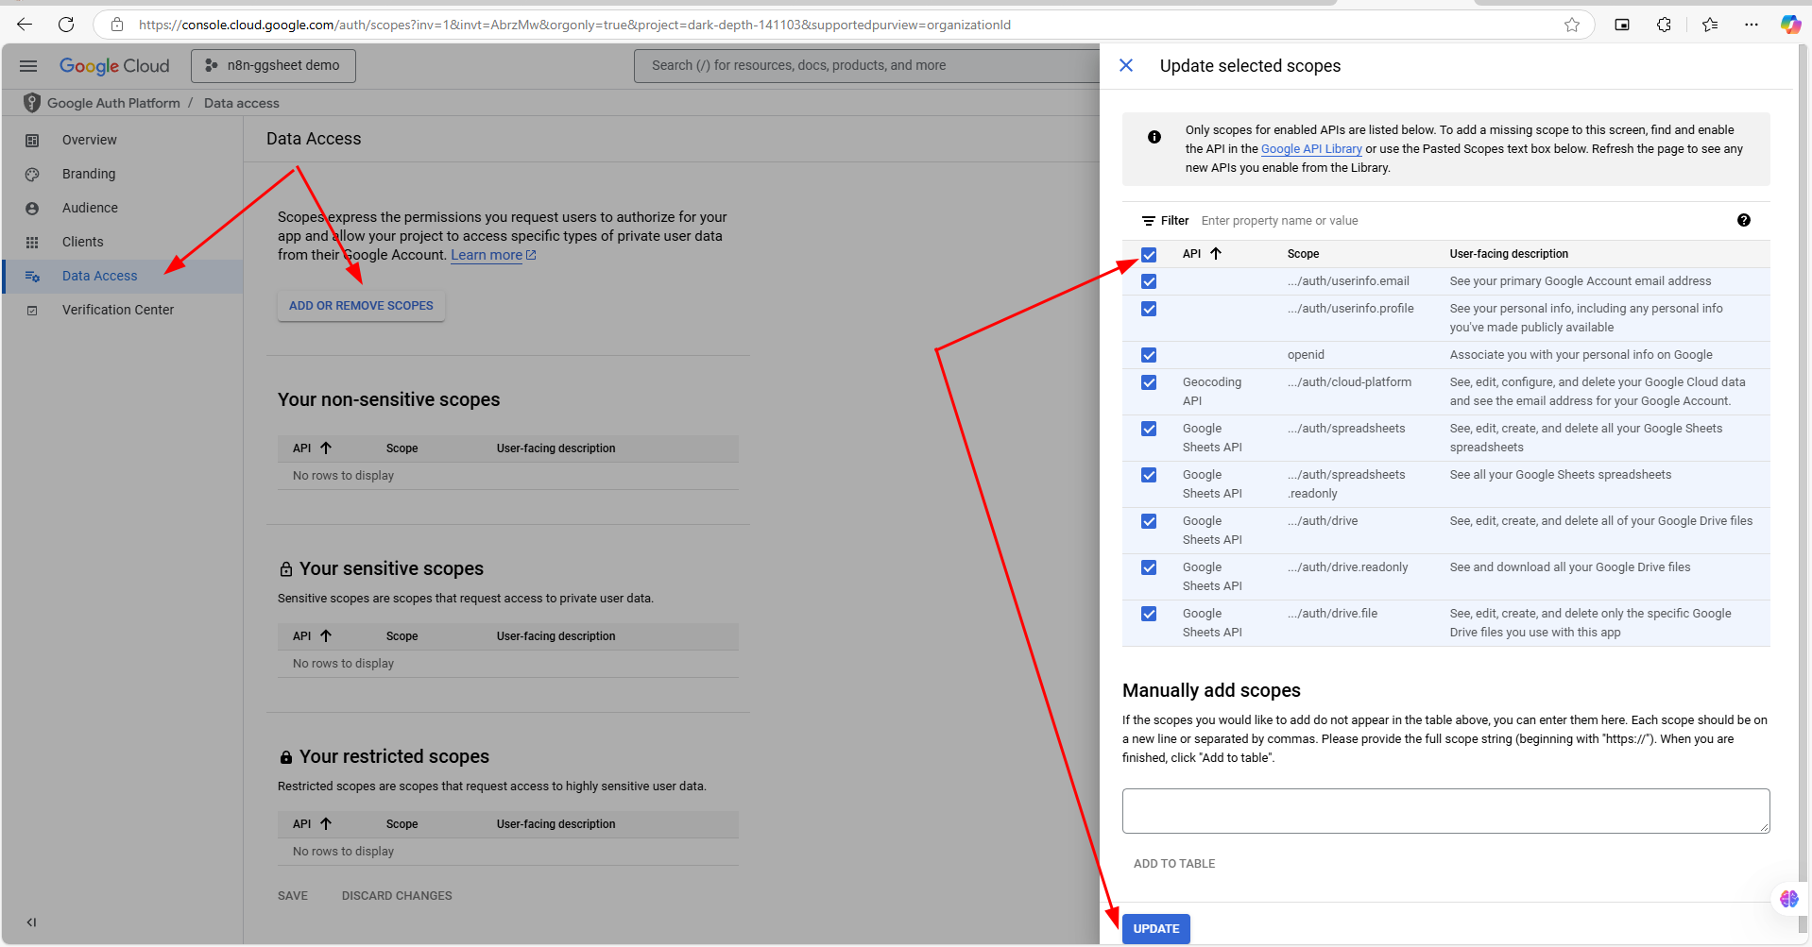This screenshot has height=947, width=1812.
Task: Click the Google Cloud logo
Action: tap(114, 65)
